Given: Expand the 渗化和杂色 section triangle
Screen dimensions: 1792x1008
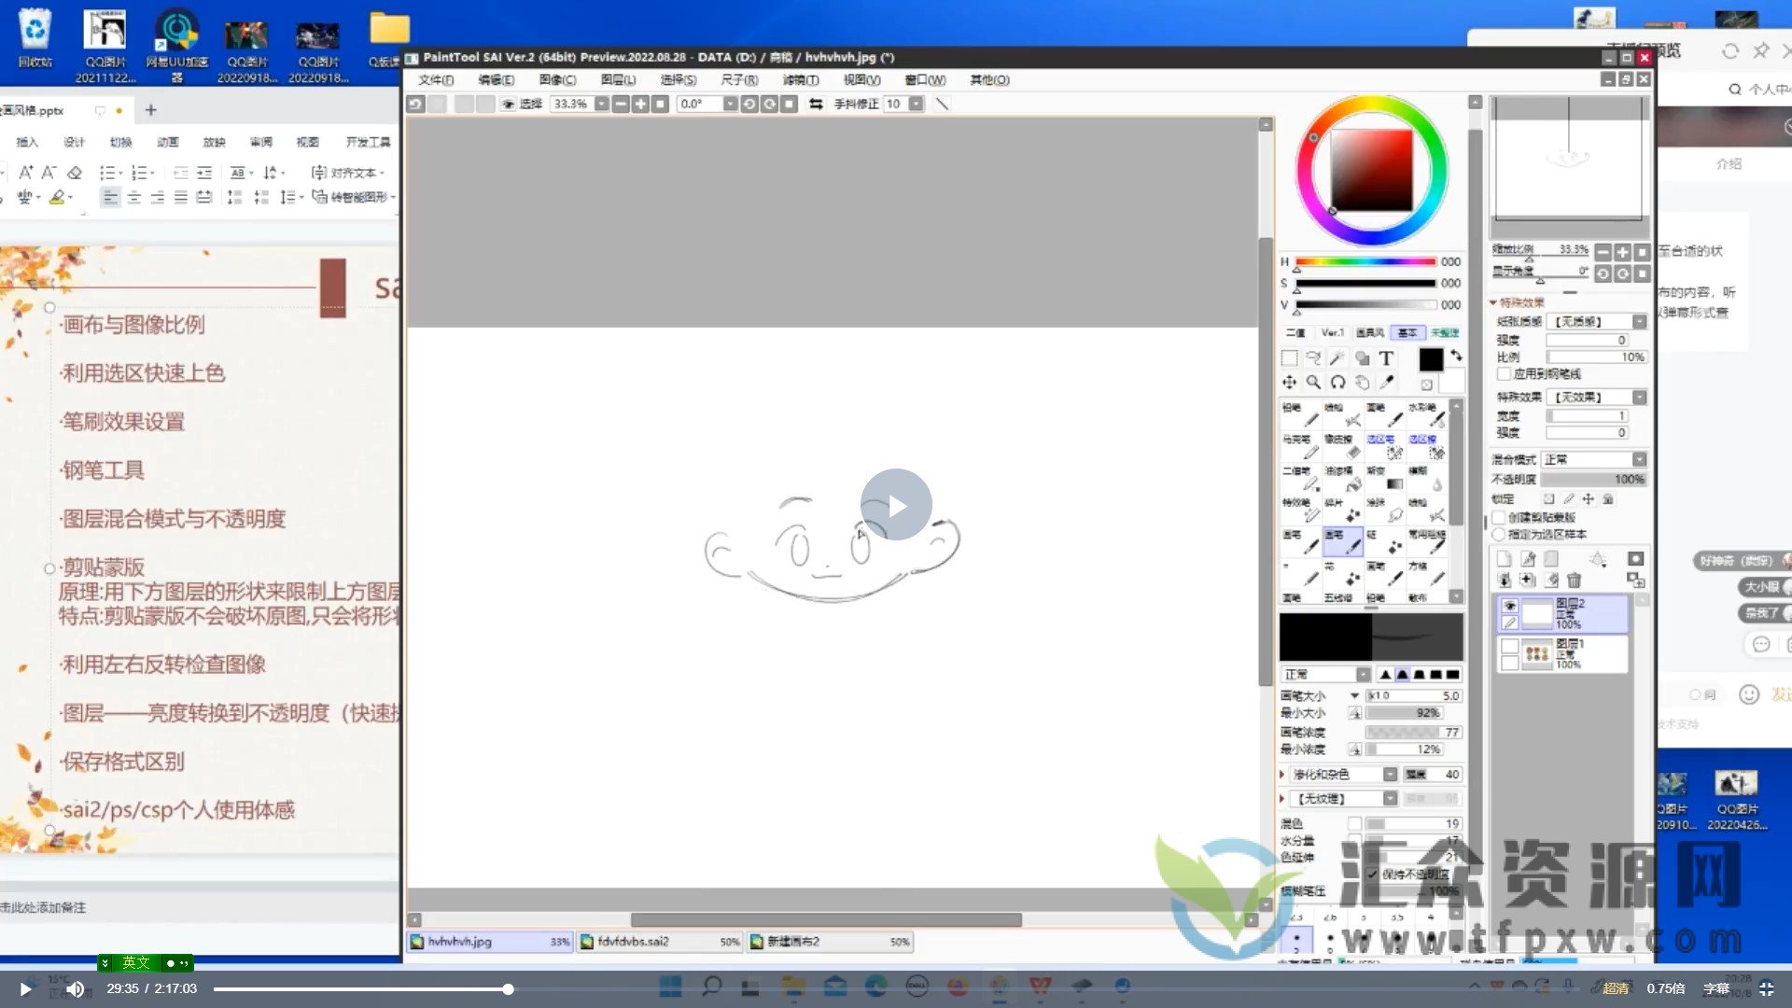Looking at the screenshot, I should [1282, 775].
